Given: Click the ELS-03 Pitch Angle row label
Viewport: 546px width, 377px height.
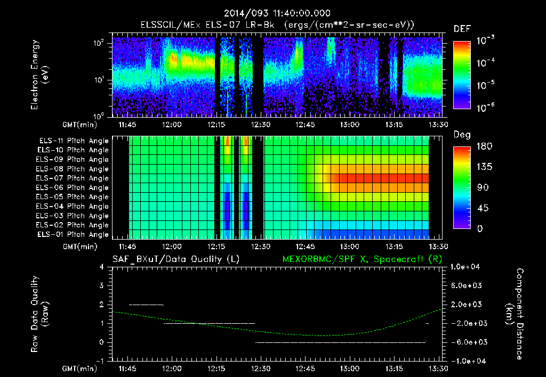Looking at the screenshot, I should 73,216.
